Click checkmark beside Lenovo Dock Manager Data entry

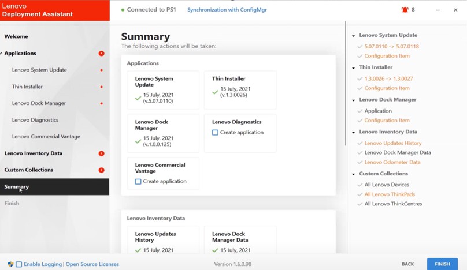[359, 152]
